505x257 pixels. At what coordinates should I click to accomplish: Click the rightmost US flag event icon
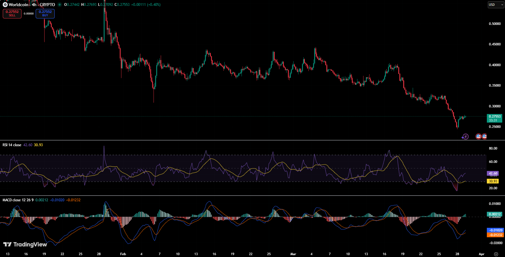point(484,136)
